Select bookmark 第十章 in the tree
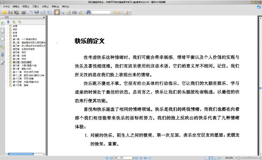262x160 pixels. [x=22, y=69]
